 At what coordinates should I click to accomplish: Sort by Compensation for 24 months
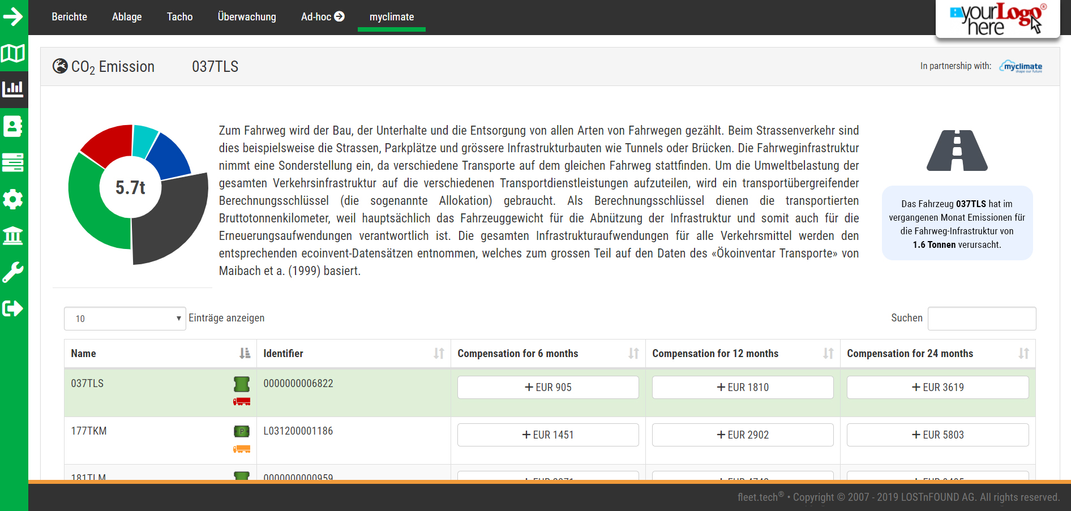pos(938,353)
